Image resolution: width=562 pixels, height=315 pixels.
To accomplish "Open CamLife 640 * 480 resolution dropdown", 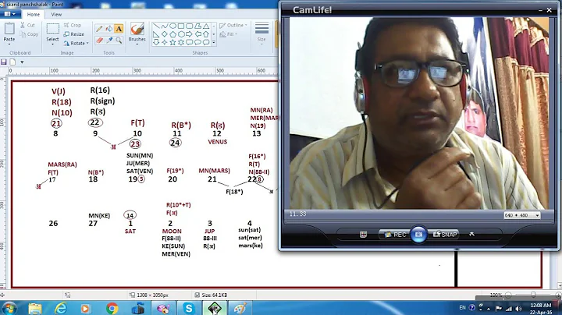I will click(522, 215).
